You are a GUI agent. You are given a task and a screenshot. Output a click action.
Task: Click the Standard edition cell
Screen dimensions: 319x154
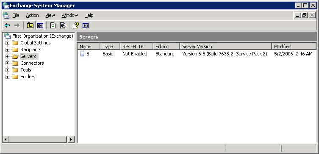(x=165, y=54)
